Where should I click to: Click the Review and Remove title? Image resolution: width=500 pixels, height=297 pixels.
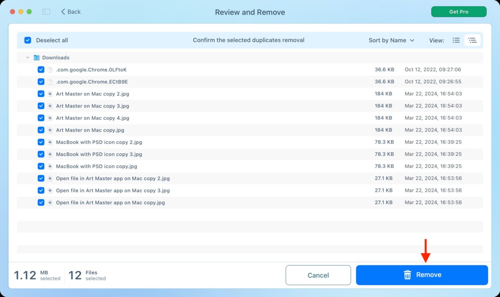pos(250,12)
